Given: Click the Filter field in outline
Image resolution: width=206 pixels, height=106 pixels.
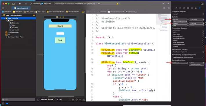Looking at the screenshot, I should pyautogui.click(x=18, y=100).
